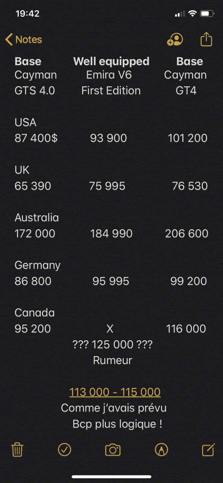Tap the 19:42 clock in status bar

[27, 14]
